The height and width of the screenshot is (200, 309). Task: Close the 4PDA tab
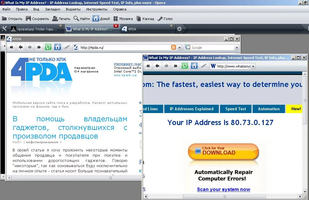click(171, 26)
